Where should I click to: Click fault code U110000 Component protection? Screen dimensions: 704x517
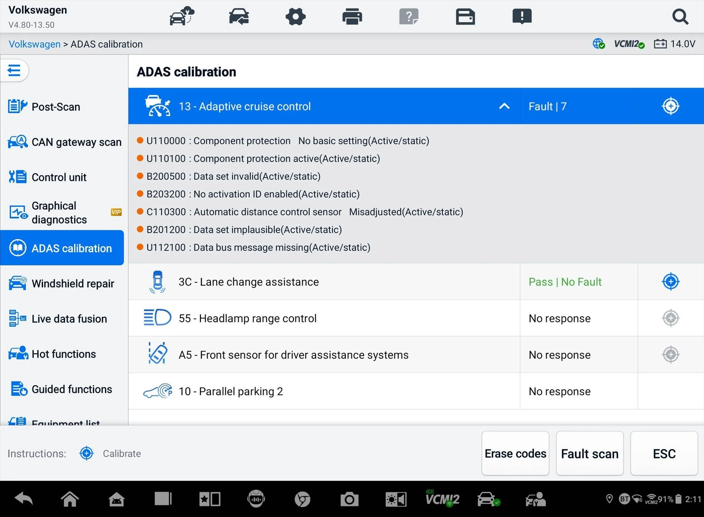click(283, 141)
